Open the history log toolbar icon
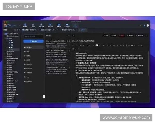155x124 pixels. 50,25
